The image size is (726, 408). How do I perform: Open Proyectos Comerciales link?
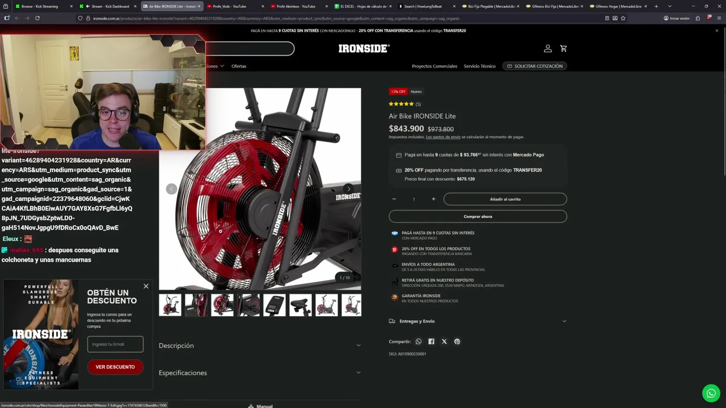(434, 66)
